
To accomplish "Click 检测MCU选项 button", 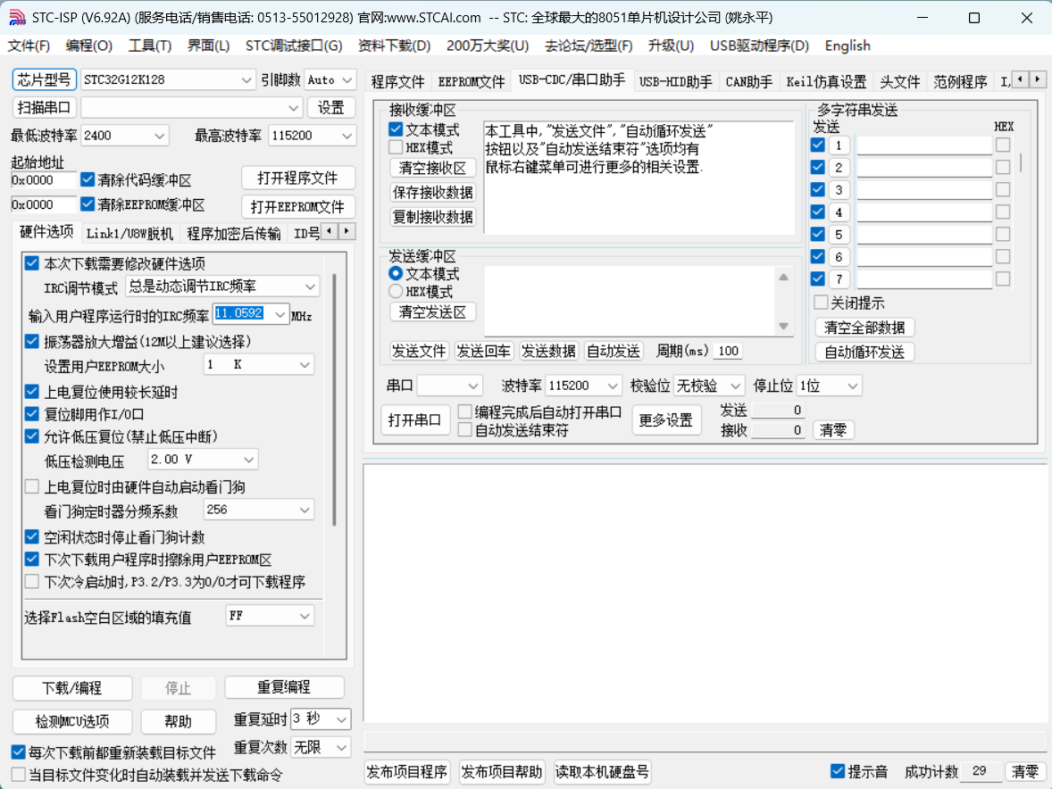I will pos(71,722).
